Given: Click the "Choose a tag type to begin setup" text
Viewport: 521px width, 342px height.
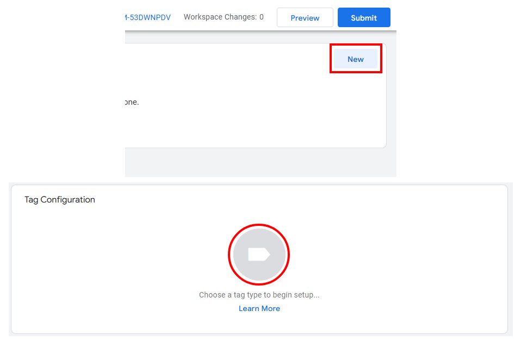Looking at the screenshot, I should tap(259, 295).
